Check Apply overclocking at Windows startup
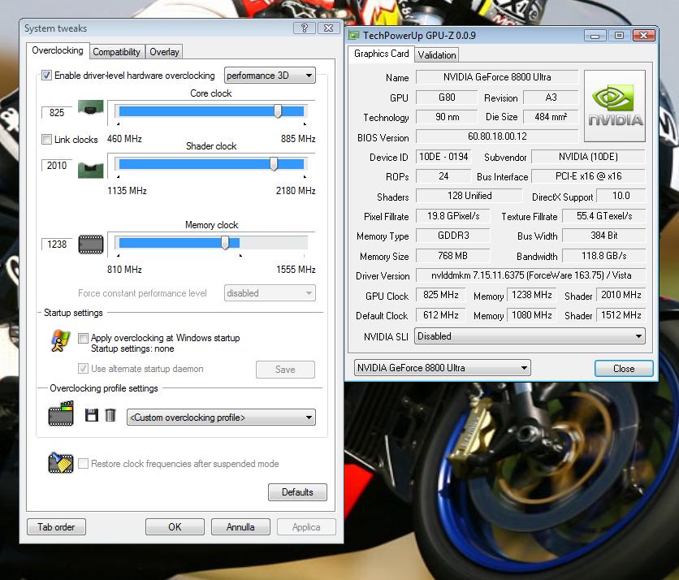679x580 pixels. tap(83, 338)
